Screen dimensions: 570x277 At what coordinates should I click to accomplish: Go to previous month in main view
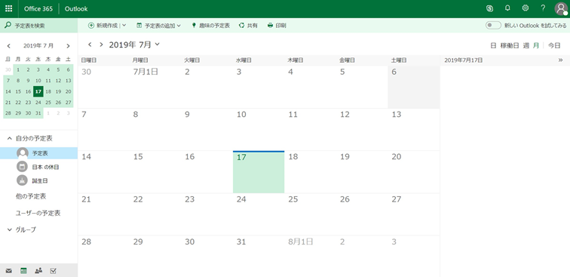(90, 45)
